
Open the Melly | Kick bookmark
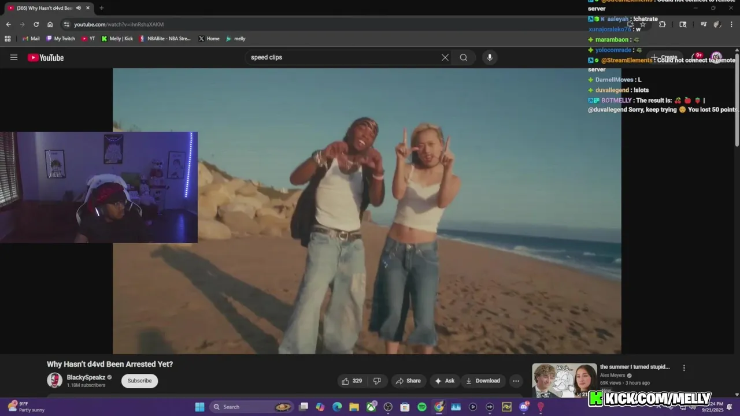pos(117,39)
